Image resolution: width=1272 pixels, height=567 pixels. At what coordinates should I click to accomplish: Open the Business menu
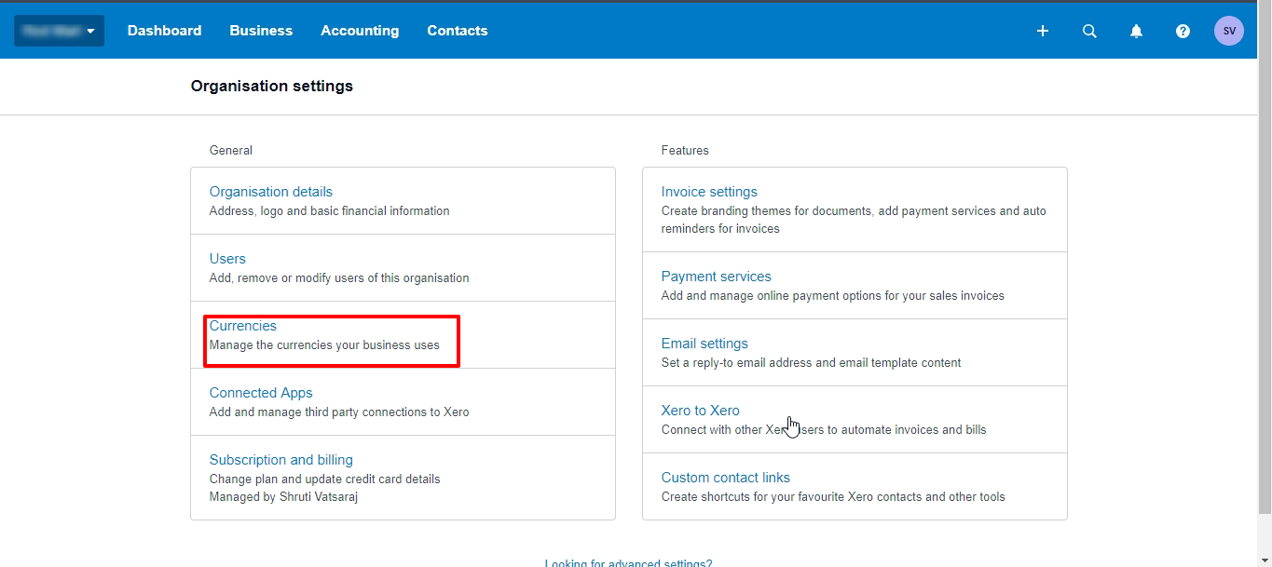tap(261, 31)
